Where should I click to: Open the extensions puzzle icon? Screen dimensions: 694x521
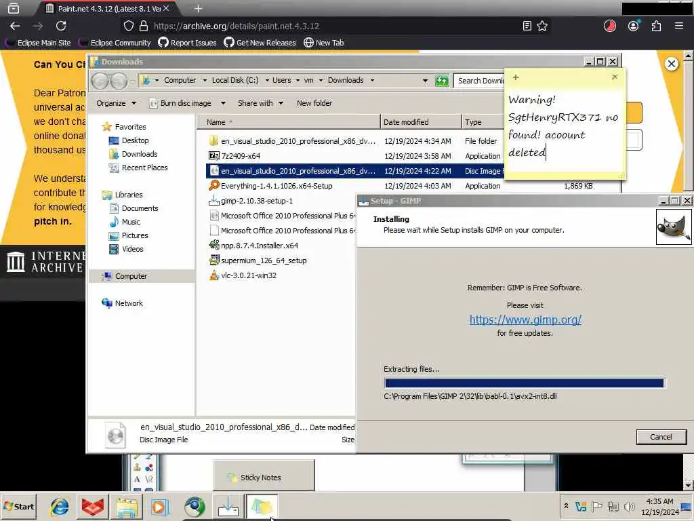[656, 26]
